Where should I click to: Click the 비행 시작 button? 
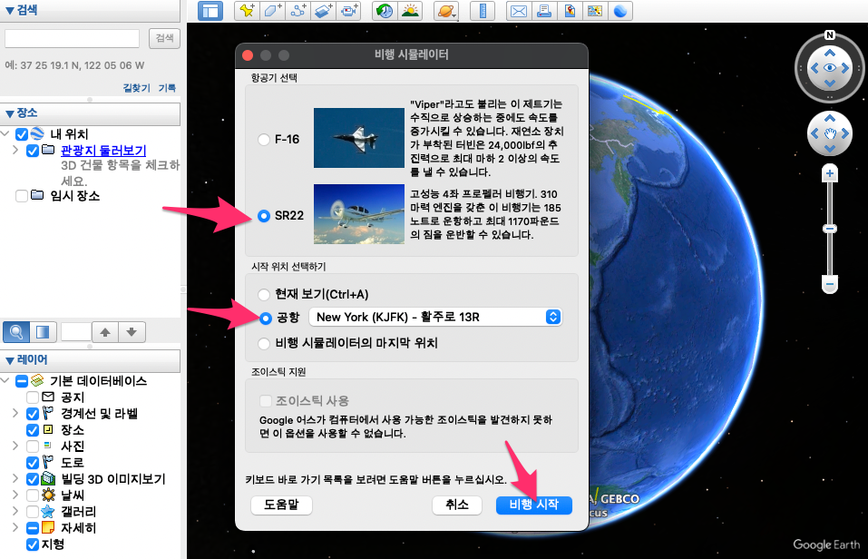[533, 505]
